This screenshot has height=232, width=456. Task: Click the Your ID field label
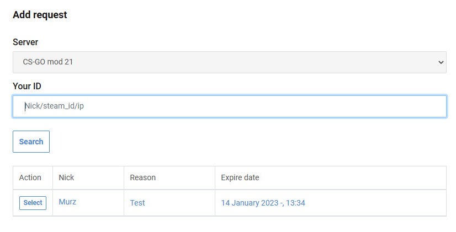[x=27, y=86]
